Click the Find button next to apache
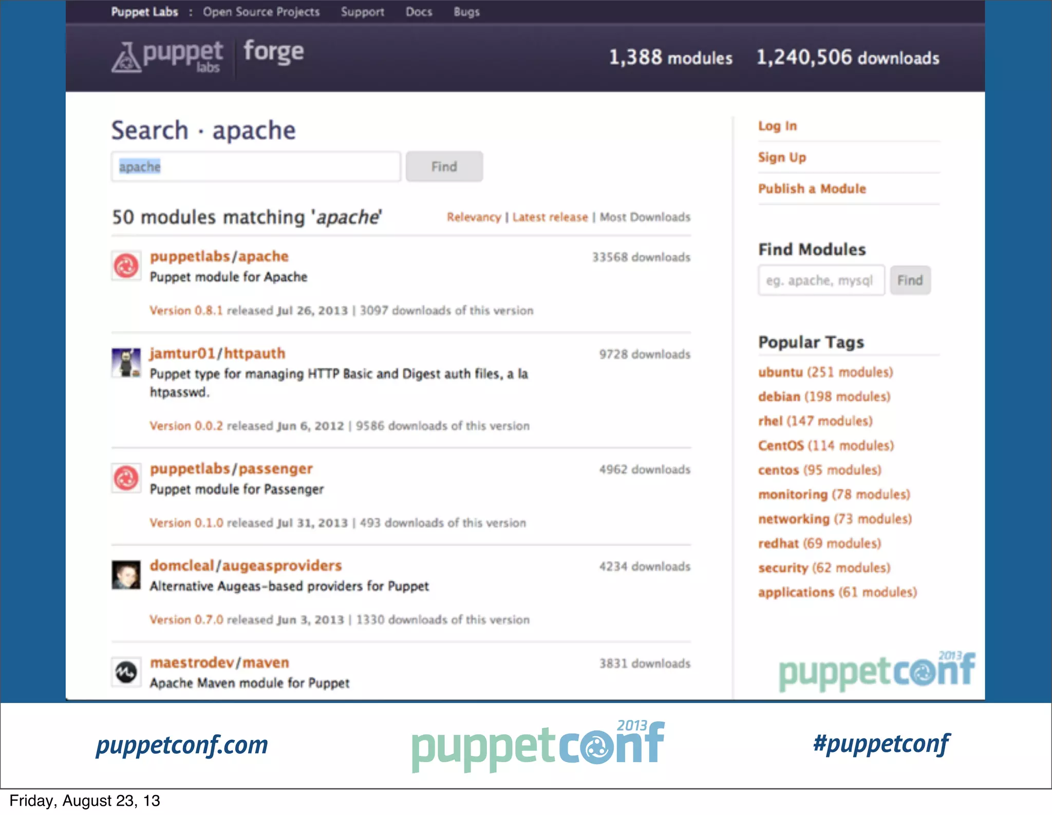 click(444, 166)
